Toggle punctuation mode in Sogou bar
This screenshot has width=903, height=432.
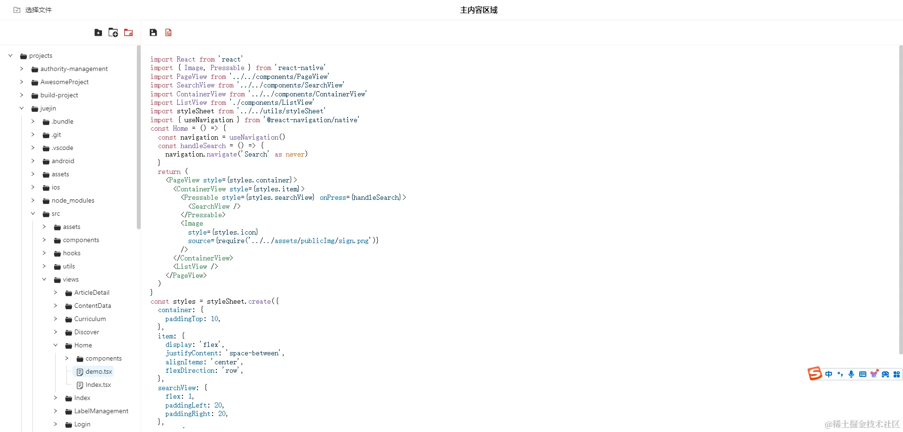(840, 374)
